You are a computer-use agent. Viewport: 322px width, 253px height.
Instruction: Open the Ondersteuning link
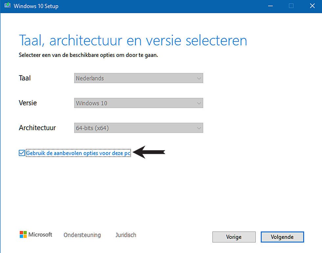(82, 235)
